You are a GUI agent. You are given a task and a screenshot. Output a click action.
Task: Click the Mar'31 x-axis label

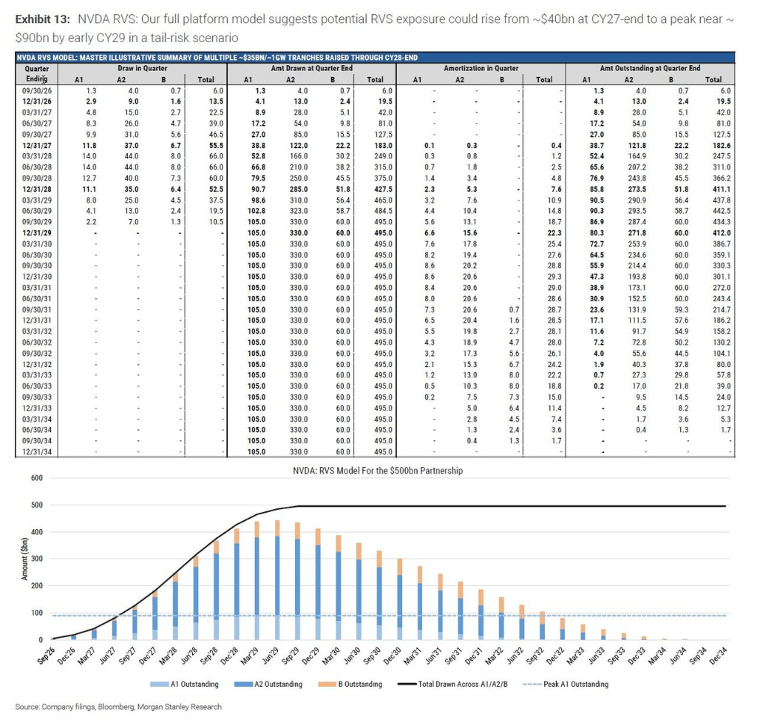[x=413, y=655]
